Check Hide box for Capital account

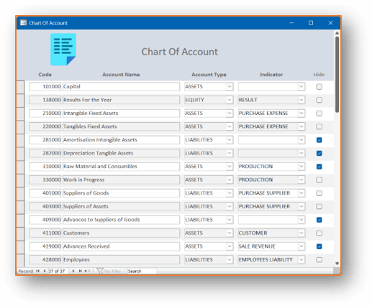(x=319, y=87)
